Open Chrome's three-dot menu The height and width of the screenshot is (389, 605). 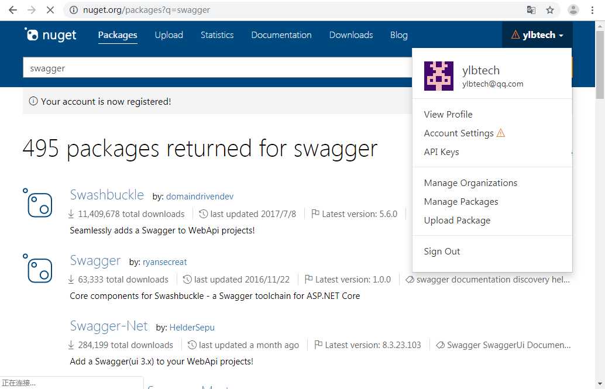coord(592,10)
